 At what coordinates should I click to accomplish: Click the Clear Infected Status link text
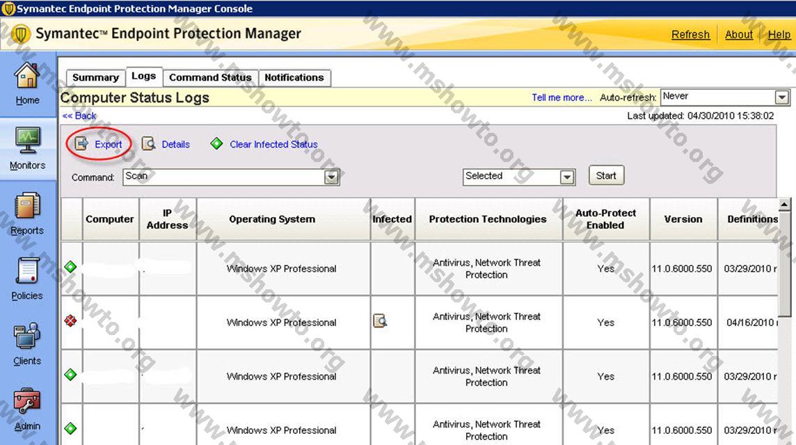[x=273, y=144]
